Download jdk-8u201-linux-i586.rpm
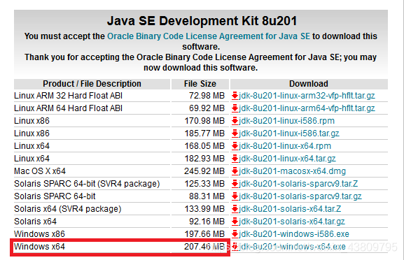Screen dimensions: 404x260 tap(286, 121)
